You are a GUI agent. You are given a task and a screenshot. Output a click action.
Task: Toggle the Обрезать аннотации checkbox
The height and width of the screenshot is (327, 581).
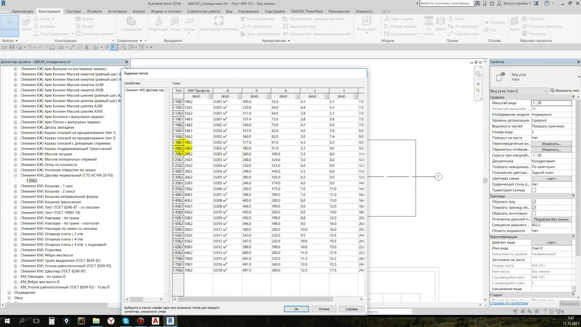click(x=534, y=213)
